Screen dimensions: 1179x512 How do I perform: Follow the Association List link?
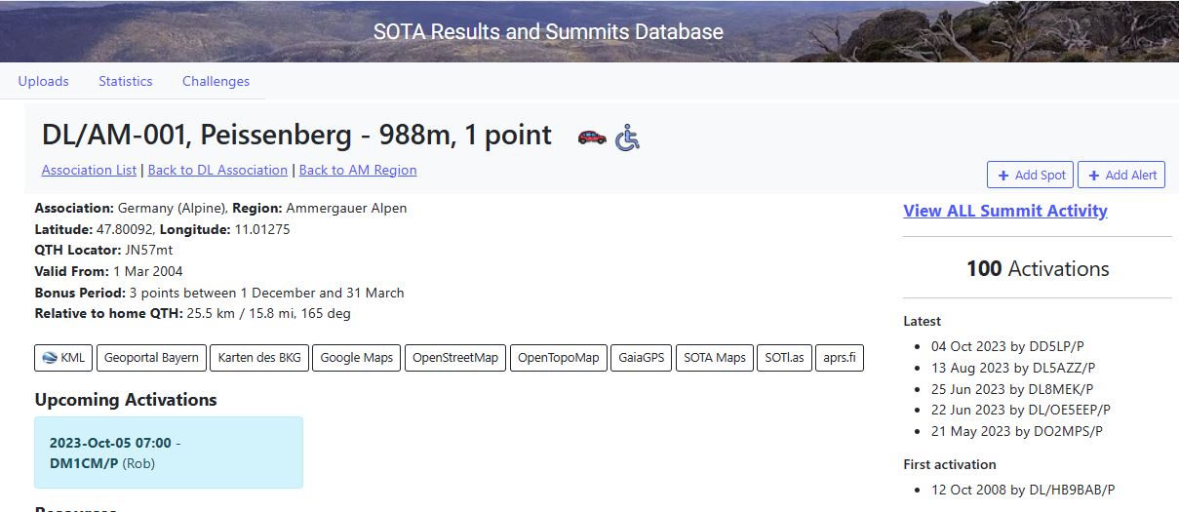click(89, 170)
